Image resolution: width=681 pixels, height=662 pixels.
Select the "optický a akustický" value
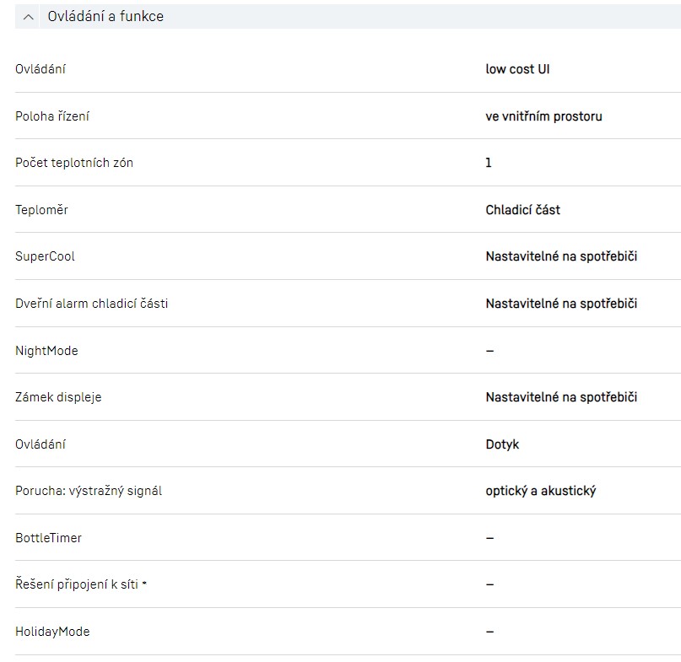point(540,491)
